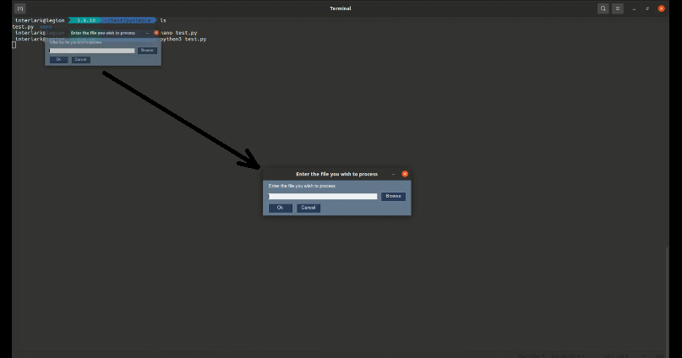Choose Ok in the smaller faded dialog
The height and width of the screenshot is (358, 682).
58,59
